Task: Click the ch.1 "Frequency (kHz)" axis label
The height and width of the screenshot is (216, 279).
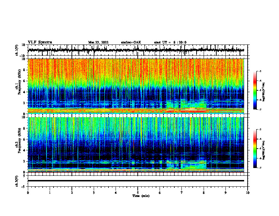Action: click(19, 82)
